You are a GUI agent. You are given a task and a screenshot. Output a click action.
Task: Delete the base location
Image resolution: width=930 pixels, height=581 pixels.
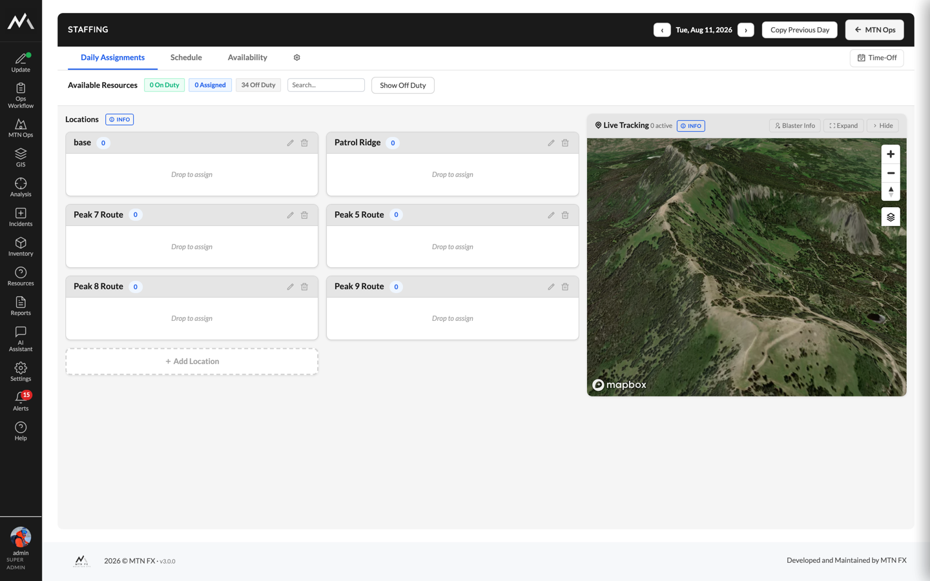[x=305, y=143]
